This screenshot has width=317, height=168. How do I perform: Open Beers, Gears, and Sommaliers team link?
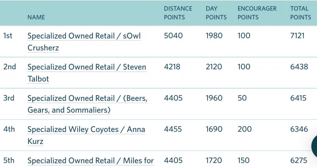88,104
